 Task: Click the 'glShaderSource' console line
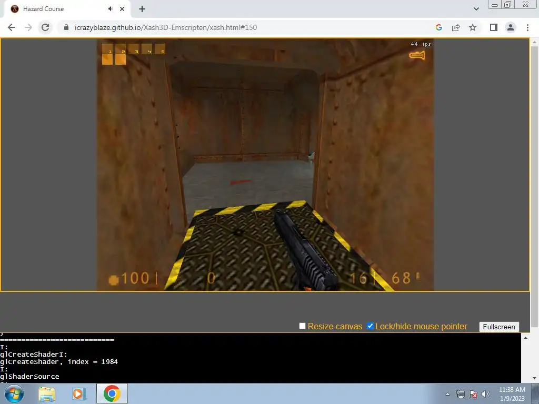pyautogui.click(x=29, y=377)
